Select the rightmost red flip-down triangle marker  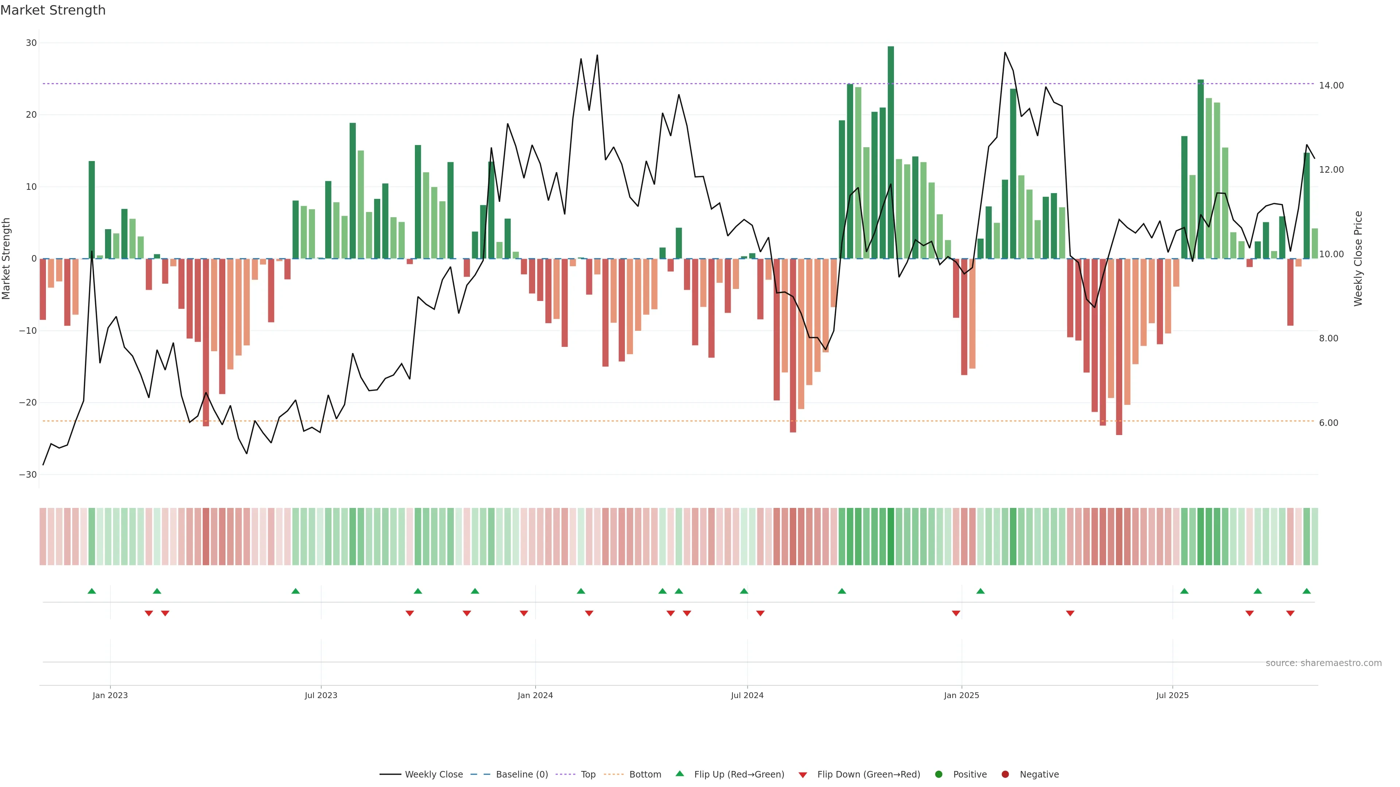click(1290, 613)
